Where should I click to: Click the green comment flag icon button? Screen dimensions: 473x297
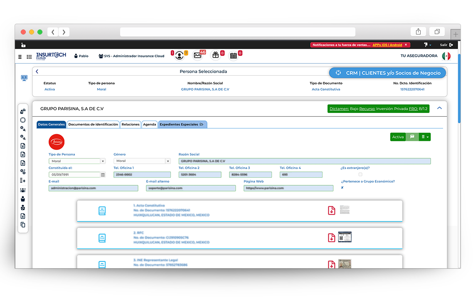pyautogui.click(x=412, y=137)
